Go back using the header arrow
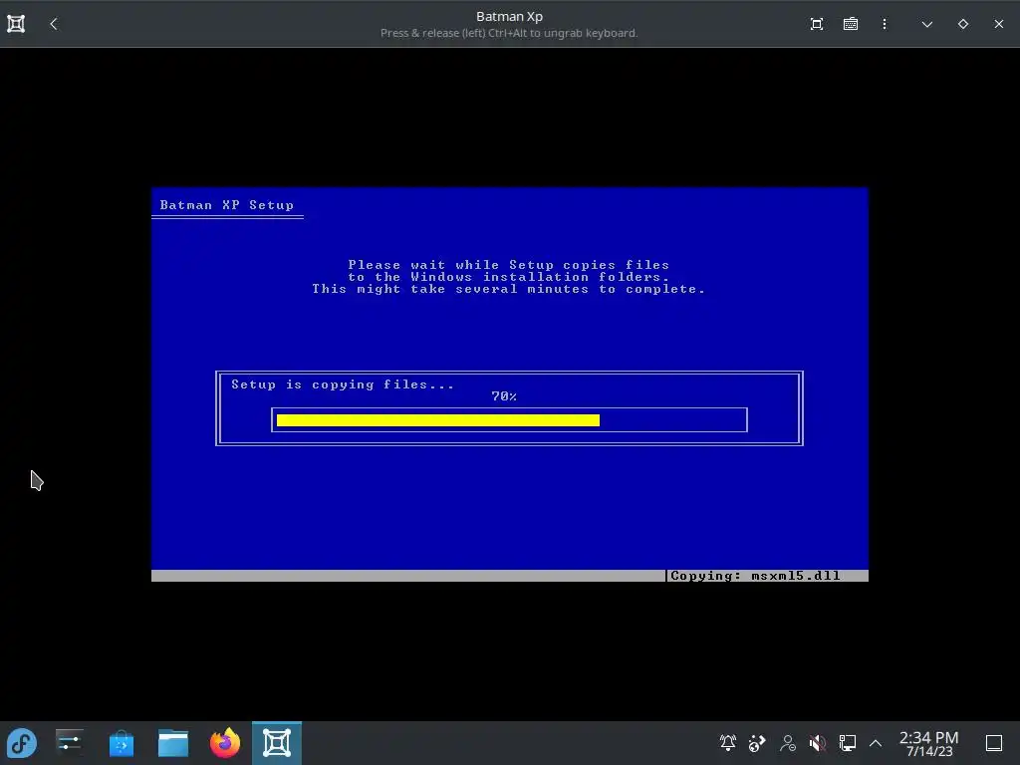 [x=54, y=24]
